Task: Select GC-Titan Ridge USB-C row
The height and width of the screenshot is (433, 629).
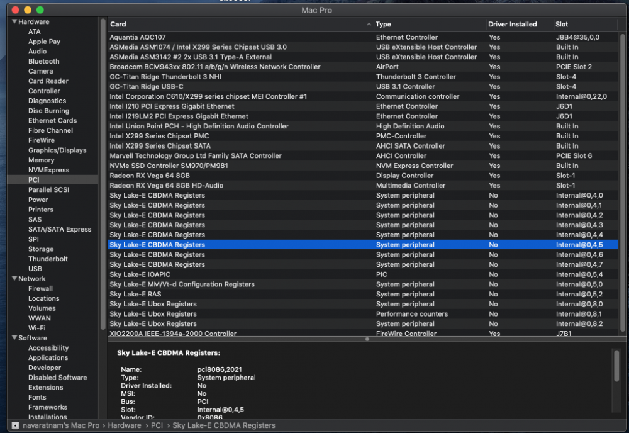Action: pos(363,86)
